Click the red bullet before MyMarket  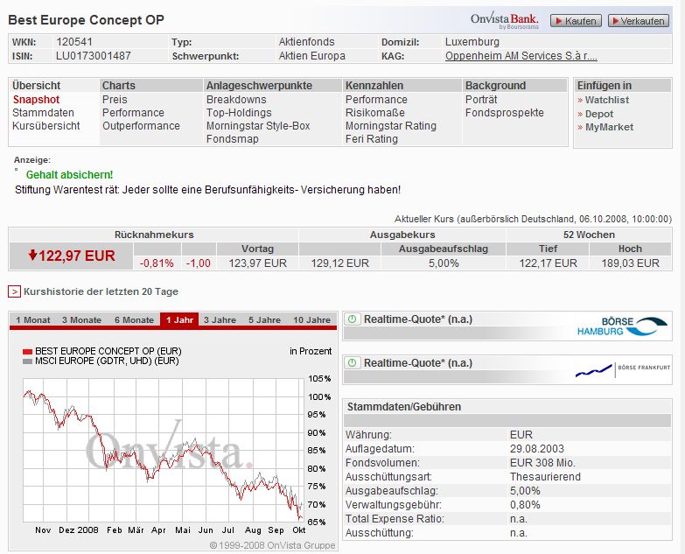pos(580,128)
